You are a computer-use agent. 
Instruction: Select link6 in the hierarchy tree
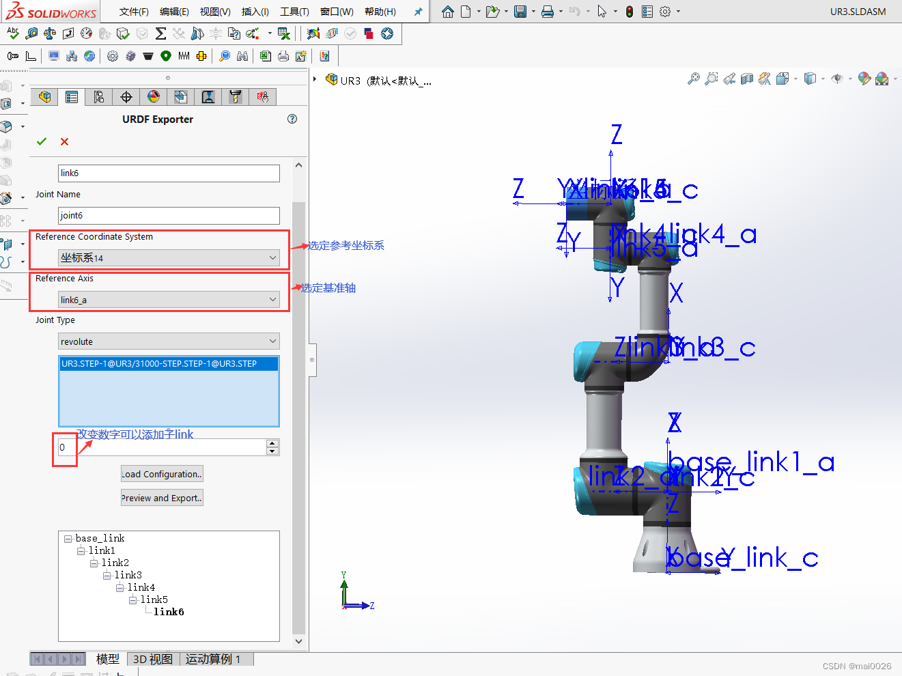click(167, 611)
